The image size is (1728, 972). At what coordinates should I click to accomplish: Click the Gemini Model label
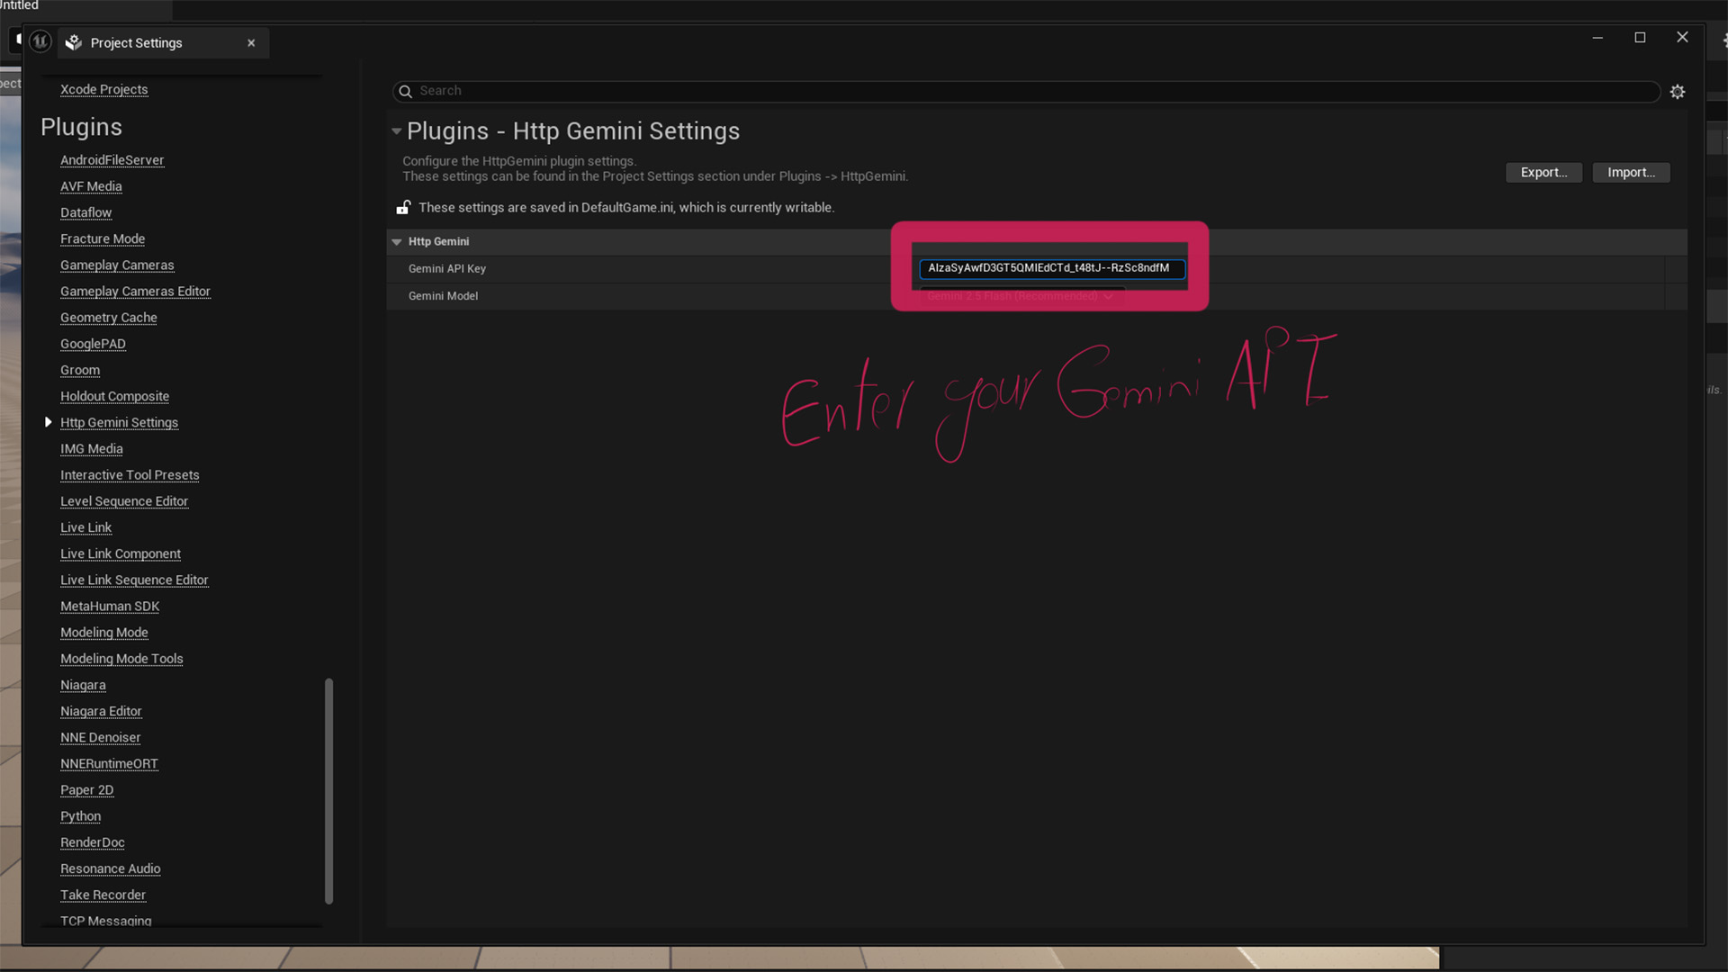tap(443, 296)
